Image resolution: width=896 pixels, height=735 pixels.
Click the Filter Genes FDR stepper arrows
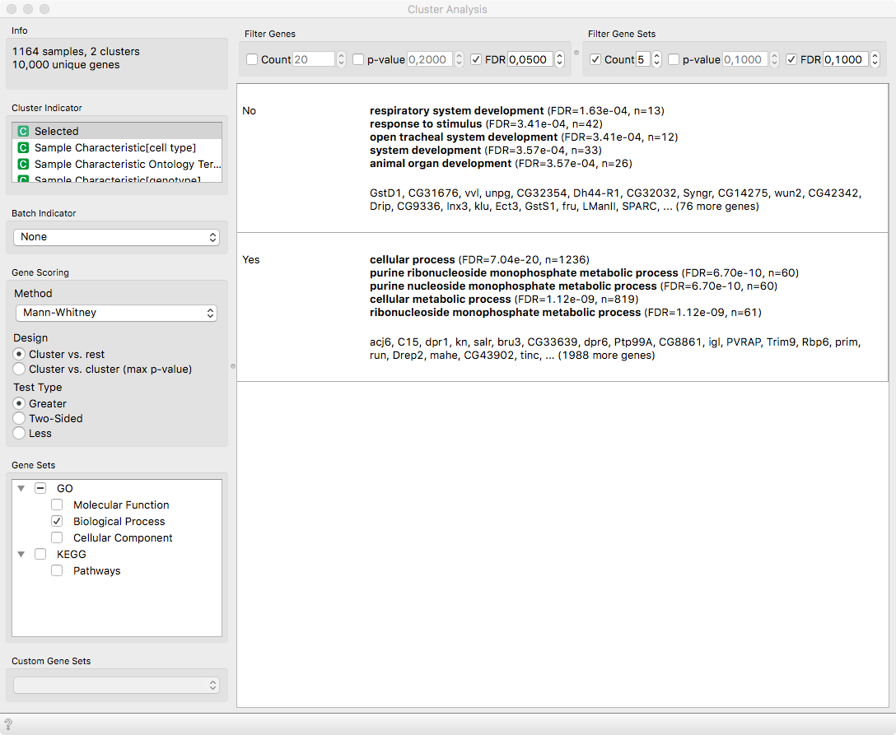[559, 59]
